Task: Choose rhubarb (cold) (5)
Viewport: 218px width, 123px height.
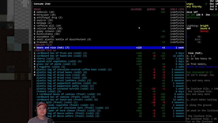Action: pos(49,91)
